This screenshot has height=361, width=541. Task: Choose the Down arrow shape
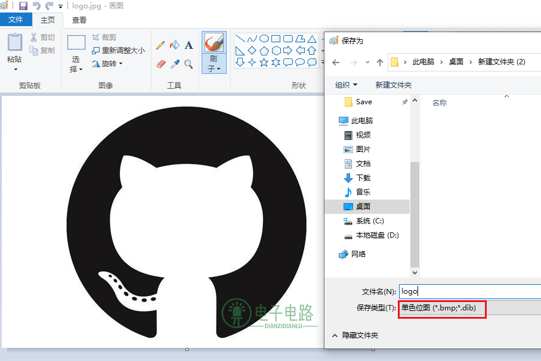click(240, 63)
